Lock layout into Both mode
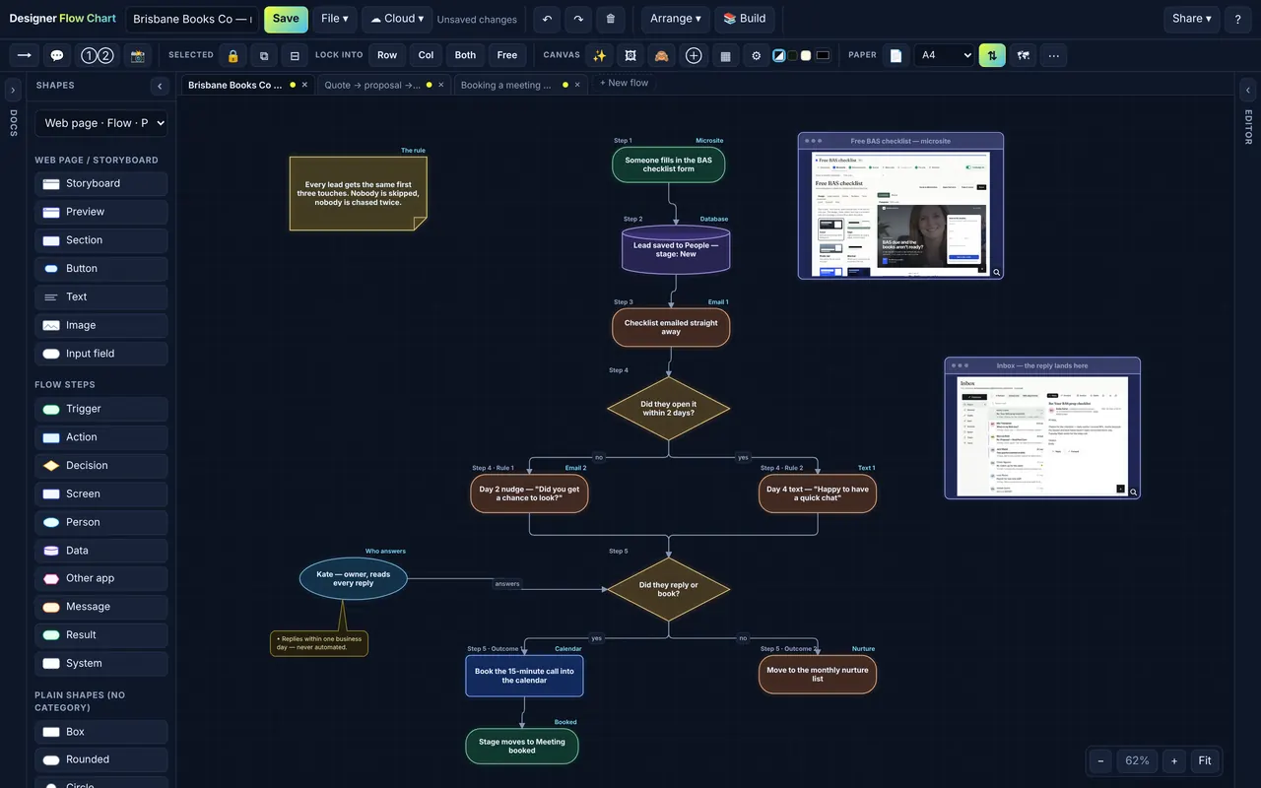This screenshot has height=788, width=1261. (x=465, y=55)
